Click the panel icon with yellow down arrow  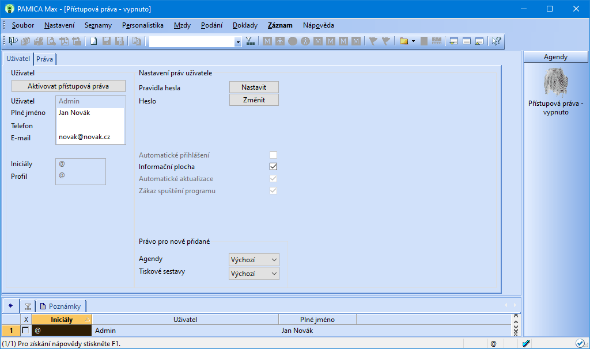[x=454, y=41]
